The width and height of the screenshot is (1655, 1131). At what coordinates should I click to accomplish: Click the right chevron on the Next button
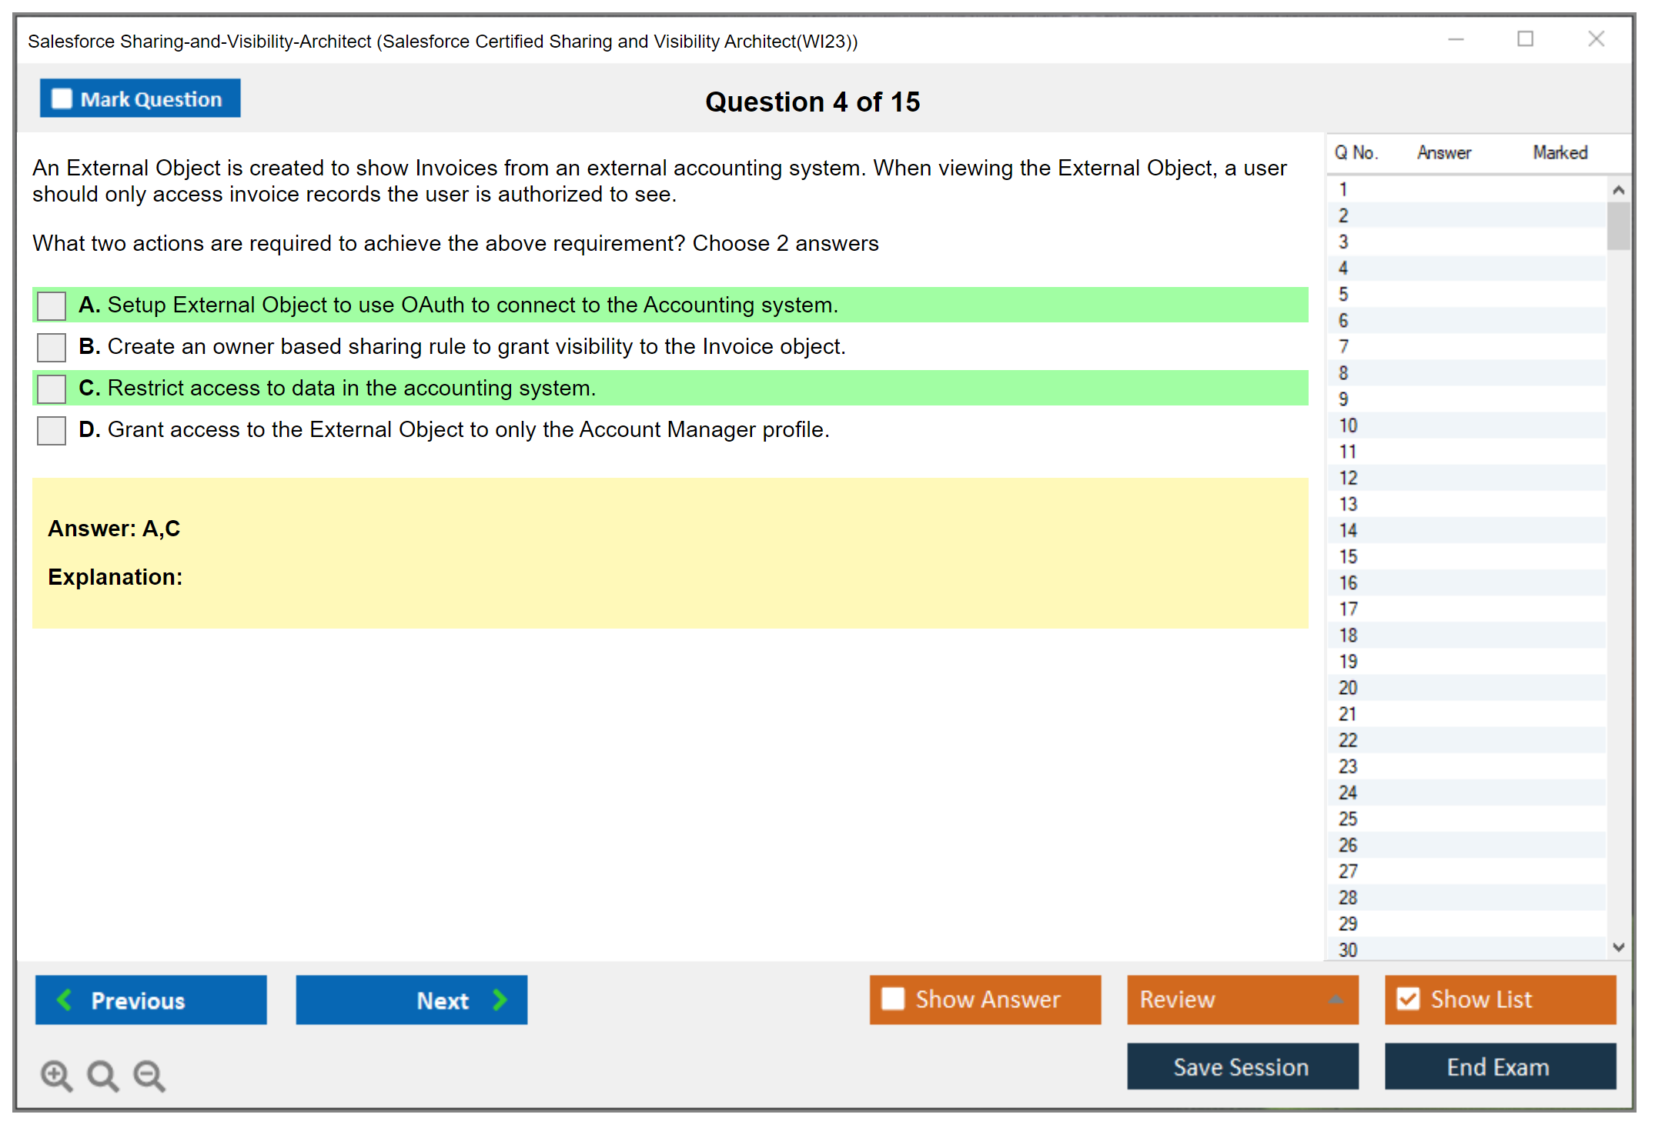click(500, 999)
